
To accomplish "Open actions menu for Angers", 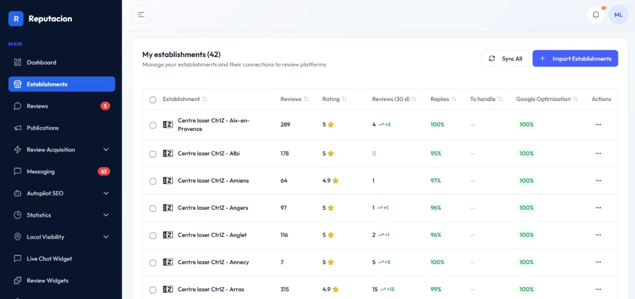I will click(x=598, y=208).
